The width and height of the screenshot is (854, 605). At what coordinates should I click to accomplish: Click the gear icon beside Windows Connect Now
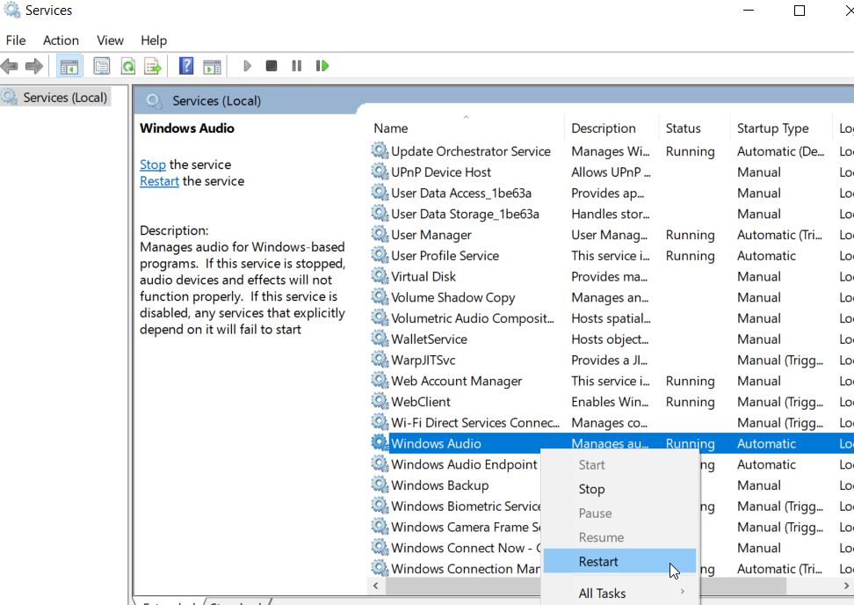click(x=380, y=547)
